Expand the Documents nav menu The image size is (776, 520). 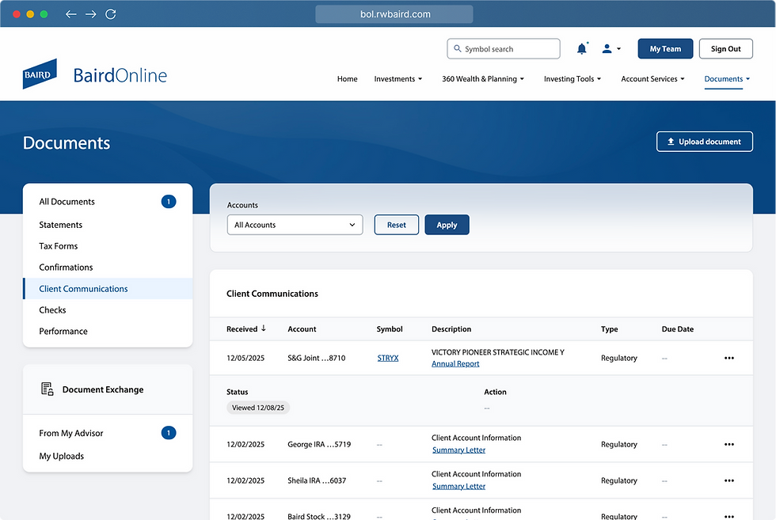pyautogui.click(x=727, y=78)
